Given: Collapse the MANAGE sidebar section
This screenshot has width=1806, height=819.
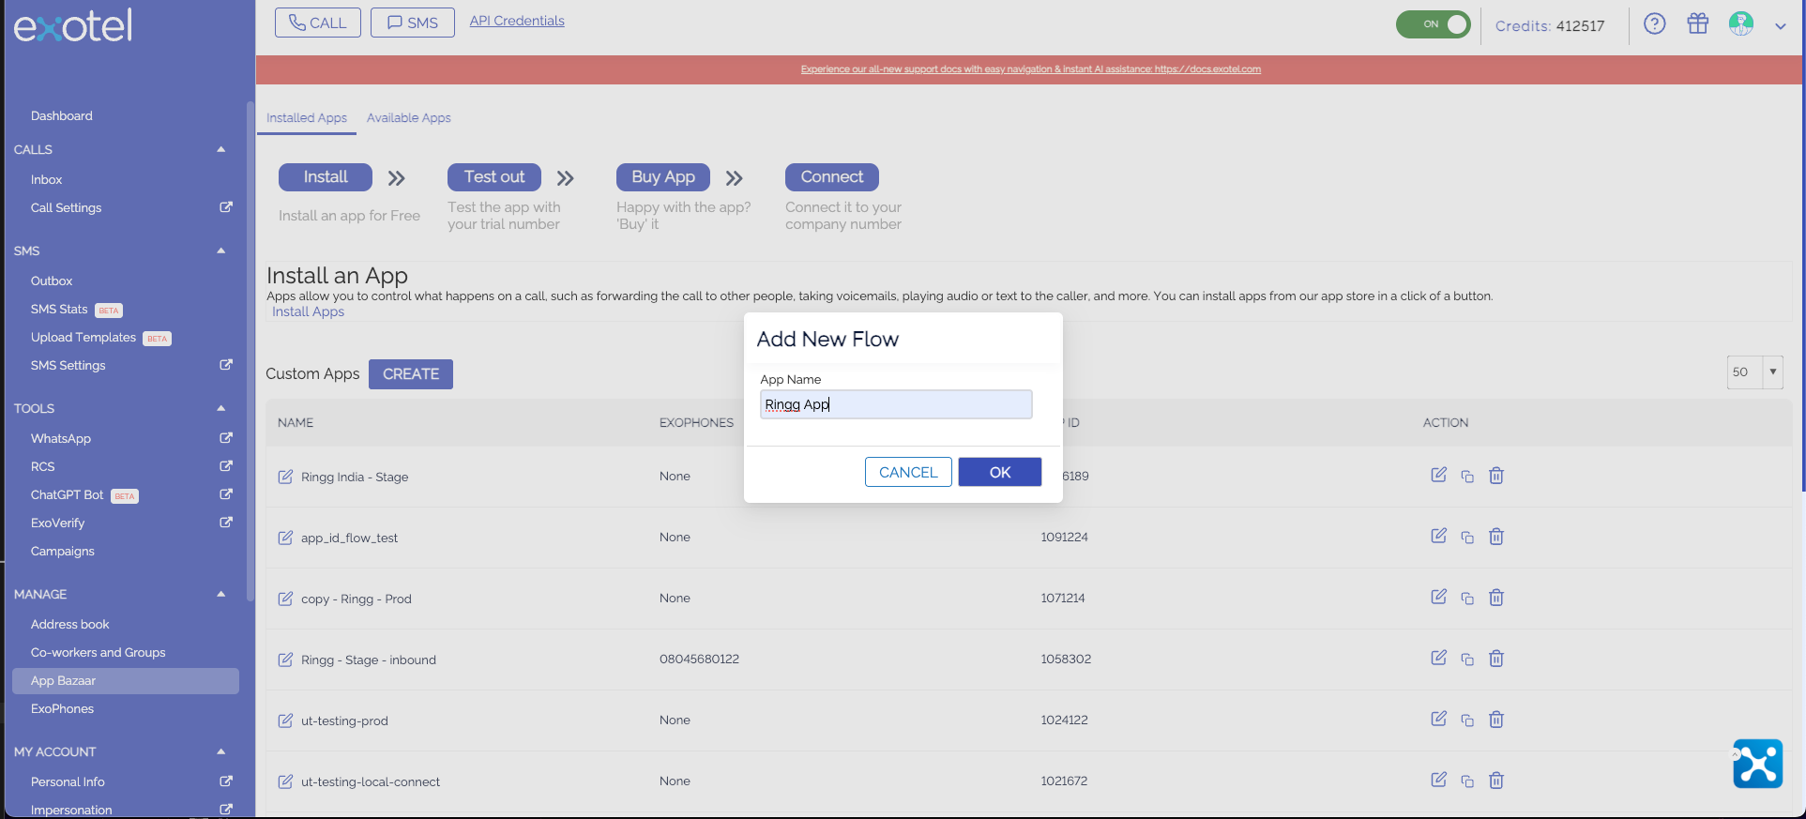Looking at the screenshot, I should (221, 594).
